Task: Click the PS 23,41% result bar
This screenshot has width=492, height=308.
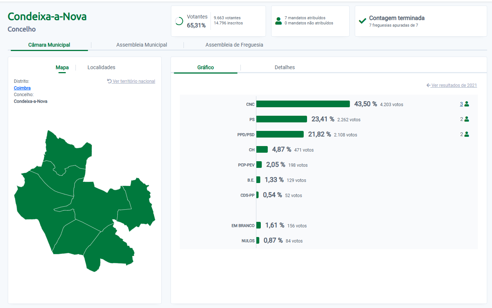Action: tap(282, 119)
